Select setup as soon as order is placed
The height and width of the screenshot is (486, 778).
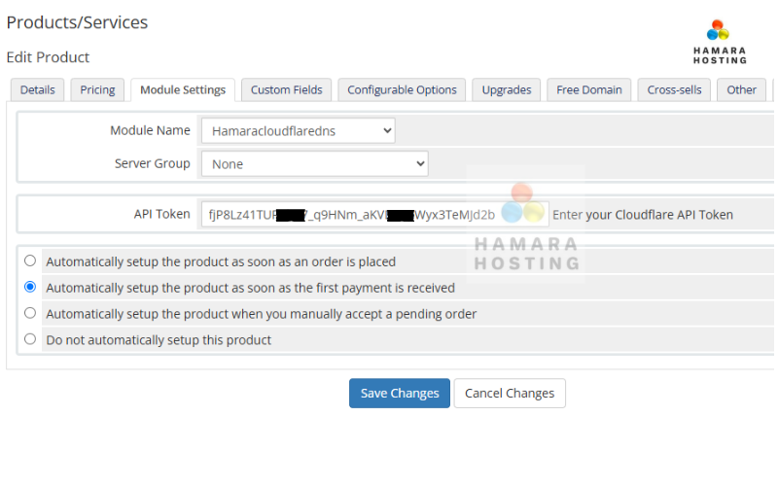(30, 260)
